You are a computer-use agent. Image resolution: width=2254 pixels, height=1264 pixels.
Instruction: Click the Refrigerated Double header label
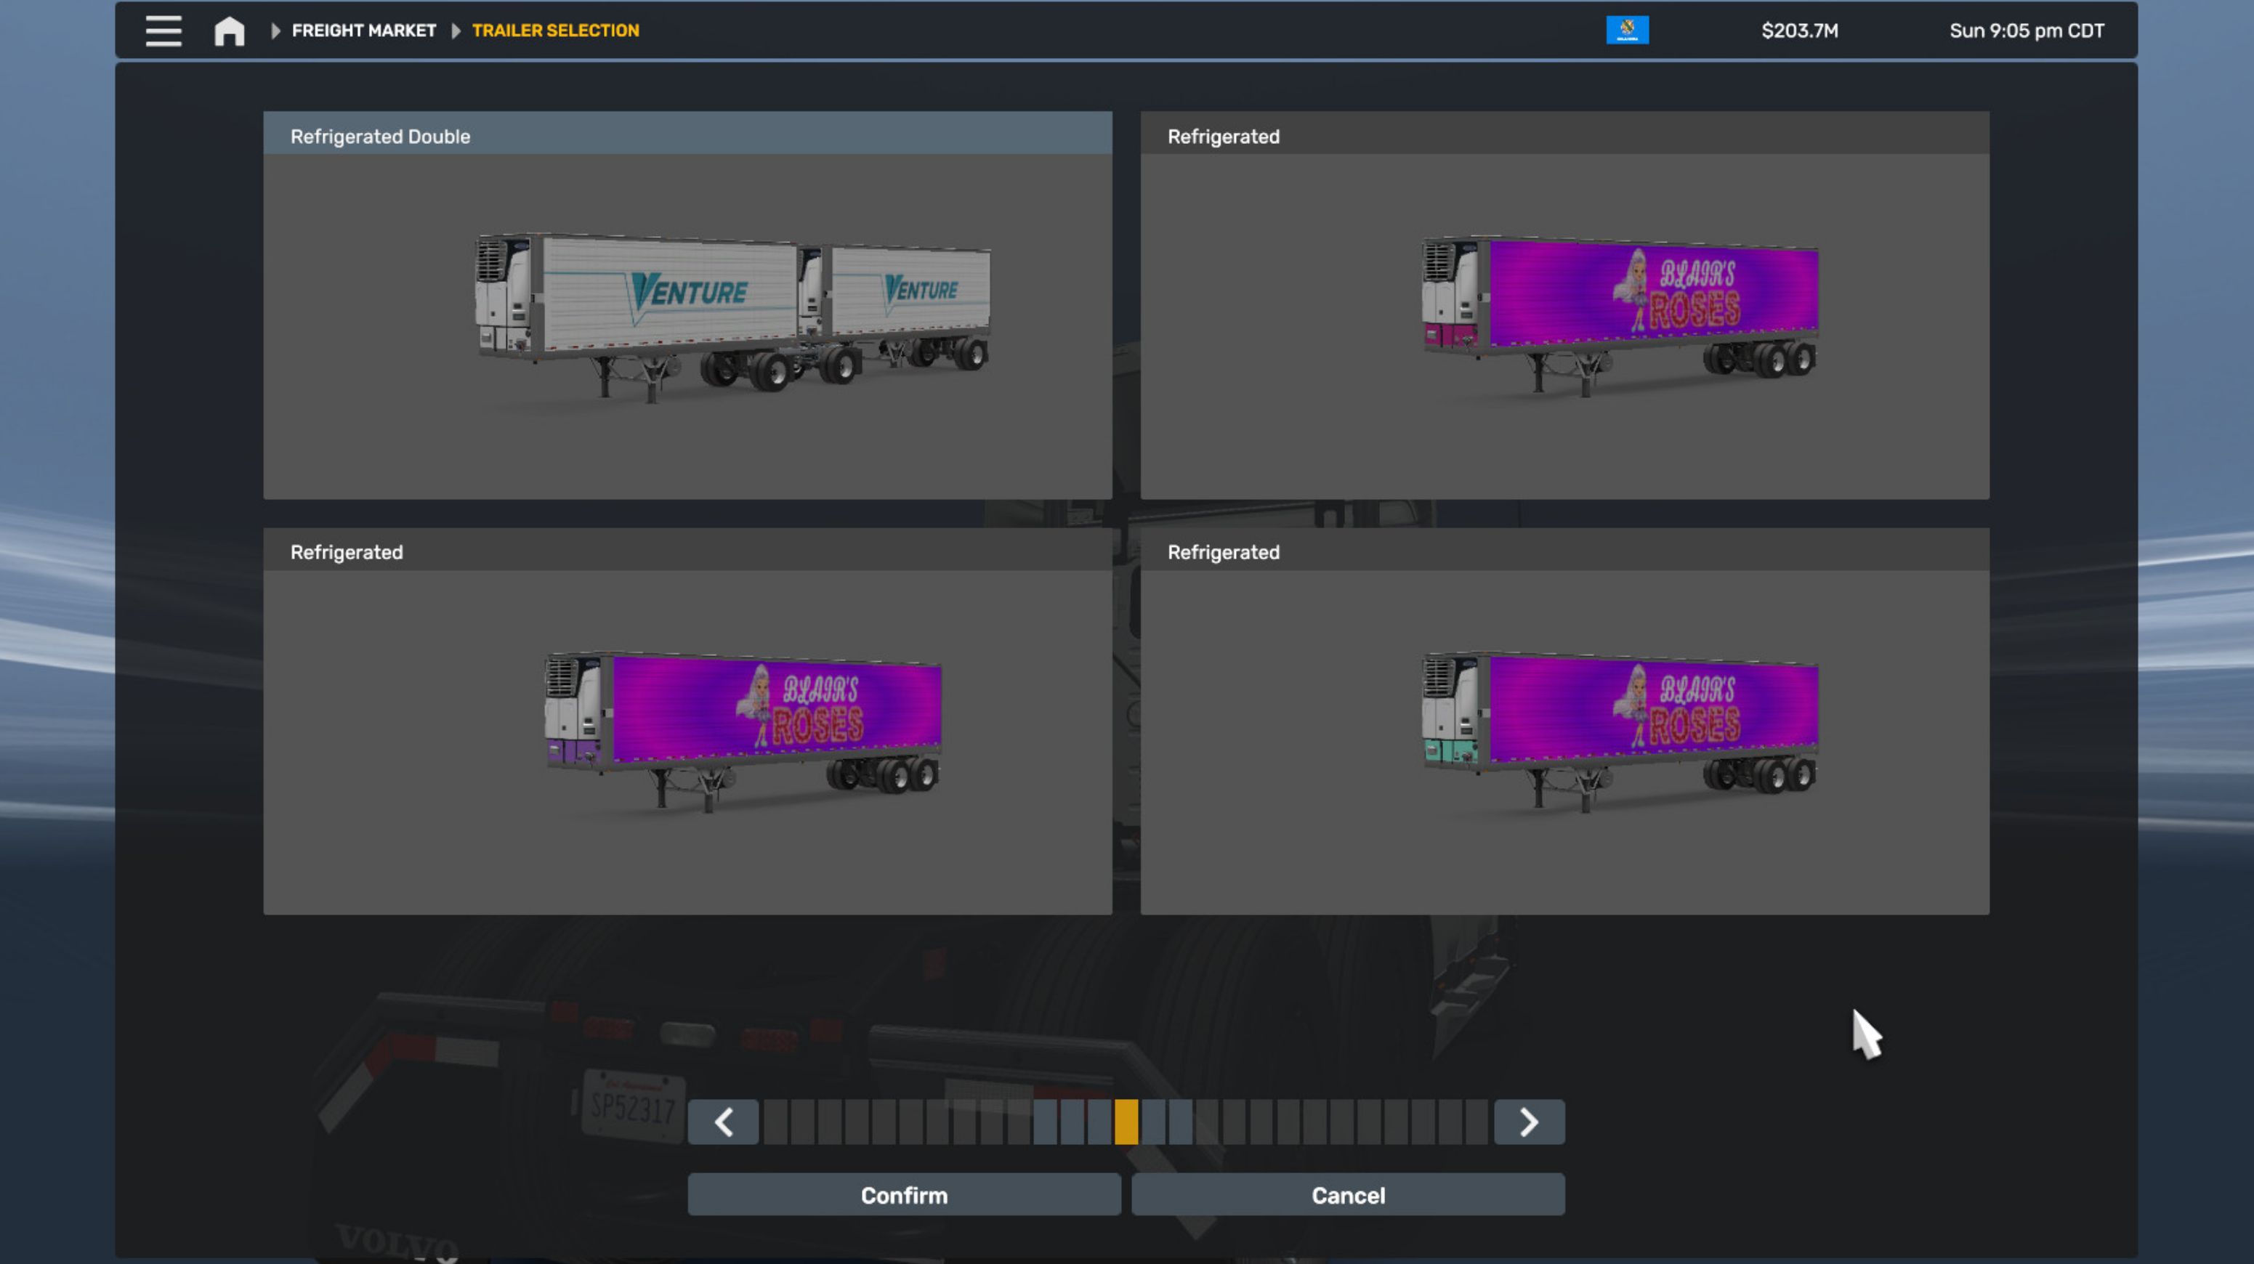click(380, 137)
